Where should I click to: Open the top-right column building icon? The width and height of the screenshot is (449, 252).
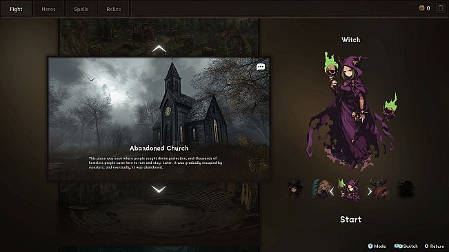441,8
